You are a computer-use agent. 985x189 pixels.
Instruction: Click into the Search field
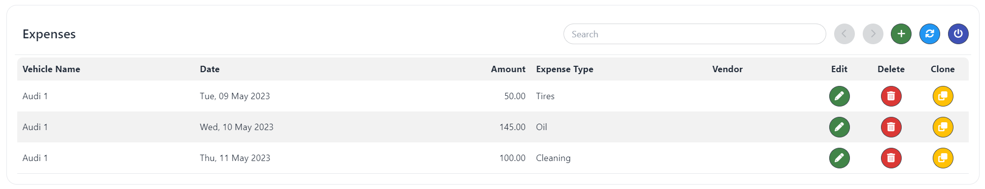pyautogui.click(x=695, y=34)
